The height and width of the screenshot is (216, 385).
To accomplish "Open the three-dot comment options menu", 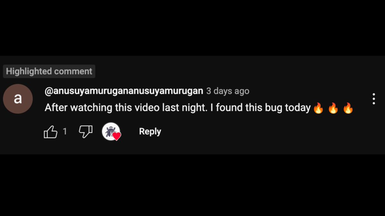I will pyautogui.click(x=373, y=99).
